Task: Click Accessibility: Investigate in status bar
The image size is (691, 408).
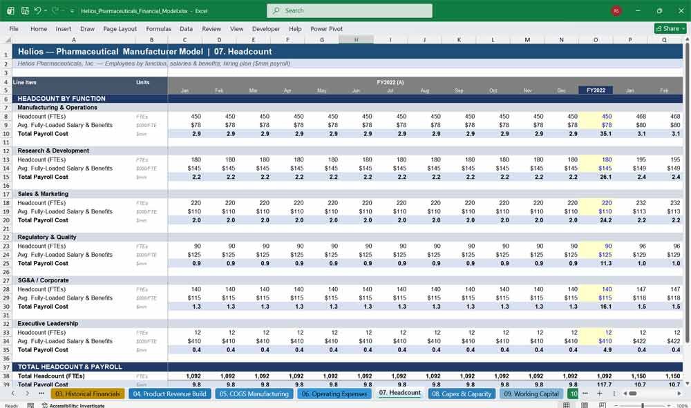Action: pos(73,405)
